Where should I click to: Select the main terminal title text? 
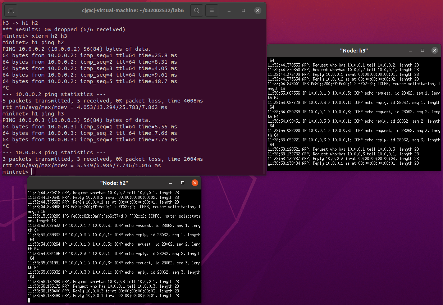(133, 10)
